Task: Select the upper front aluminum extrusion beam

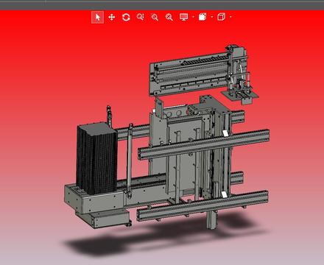Action: tap(203, 144)
